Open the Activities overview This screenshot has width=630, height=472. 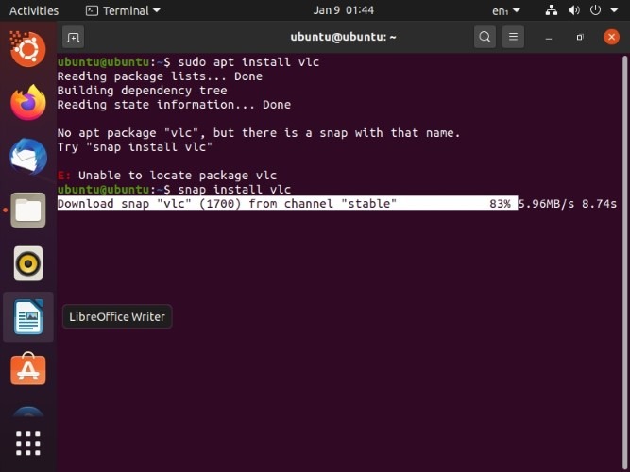pos(34,10)
